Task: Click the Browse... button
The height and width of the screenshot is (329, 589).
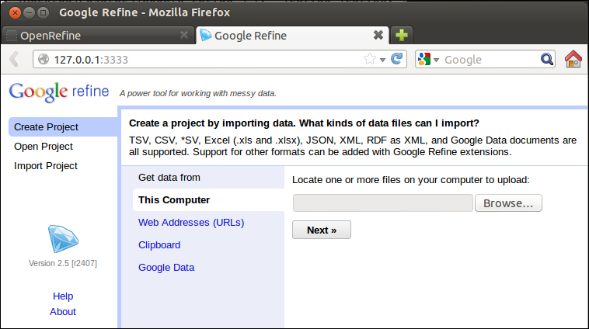Action: point(508,203)
